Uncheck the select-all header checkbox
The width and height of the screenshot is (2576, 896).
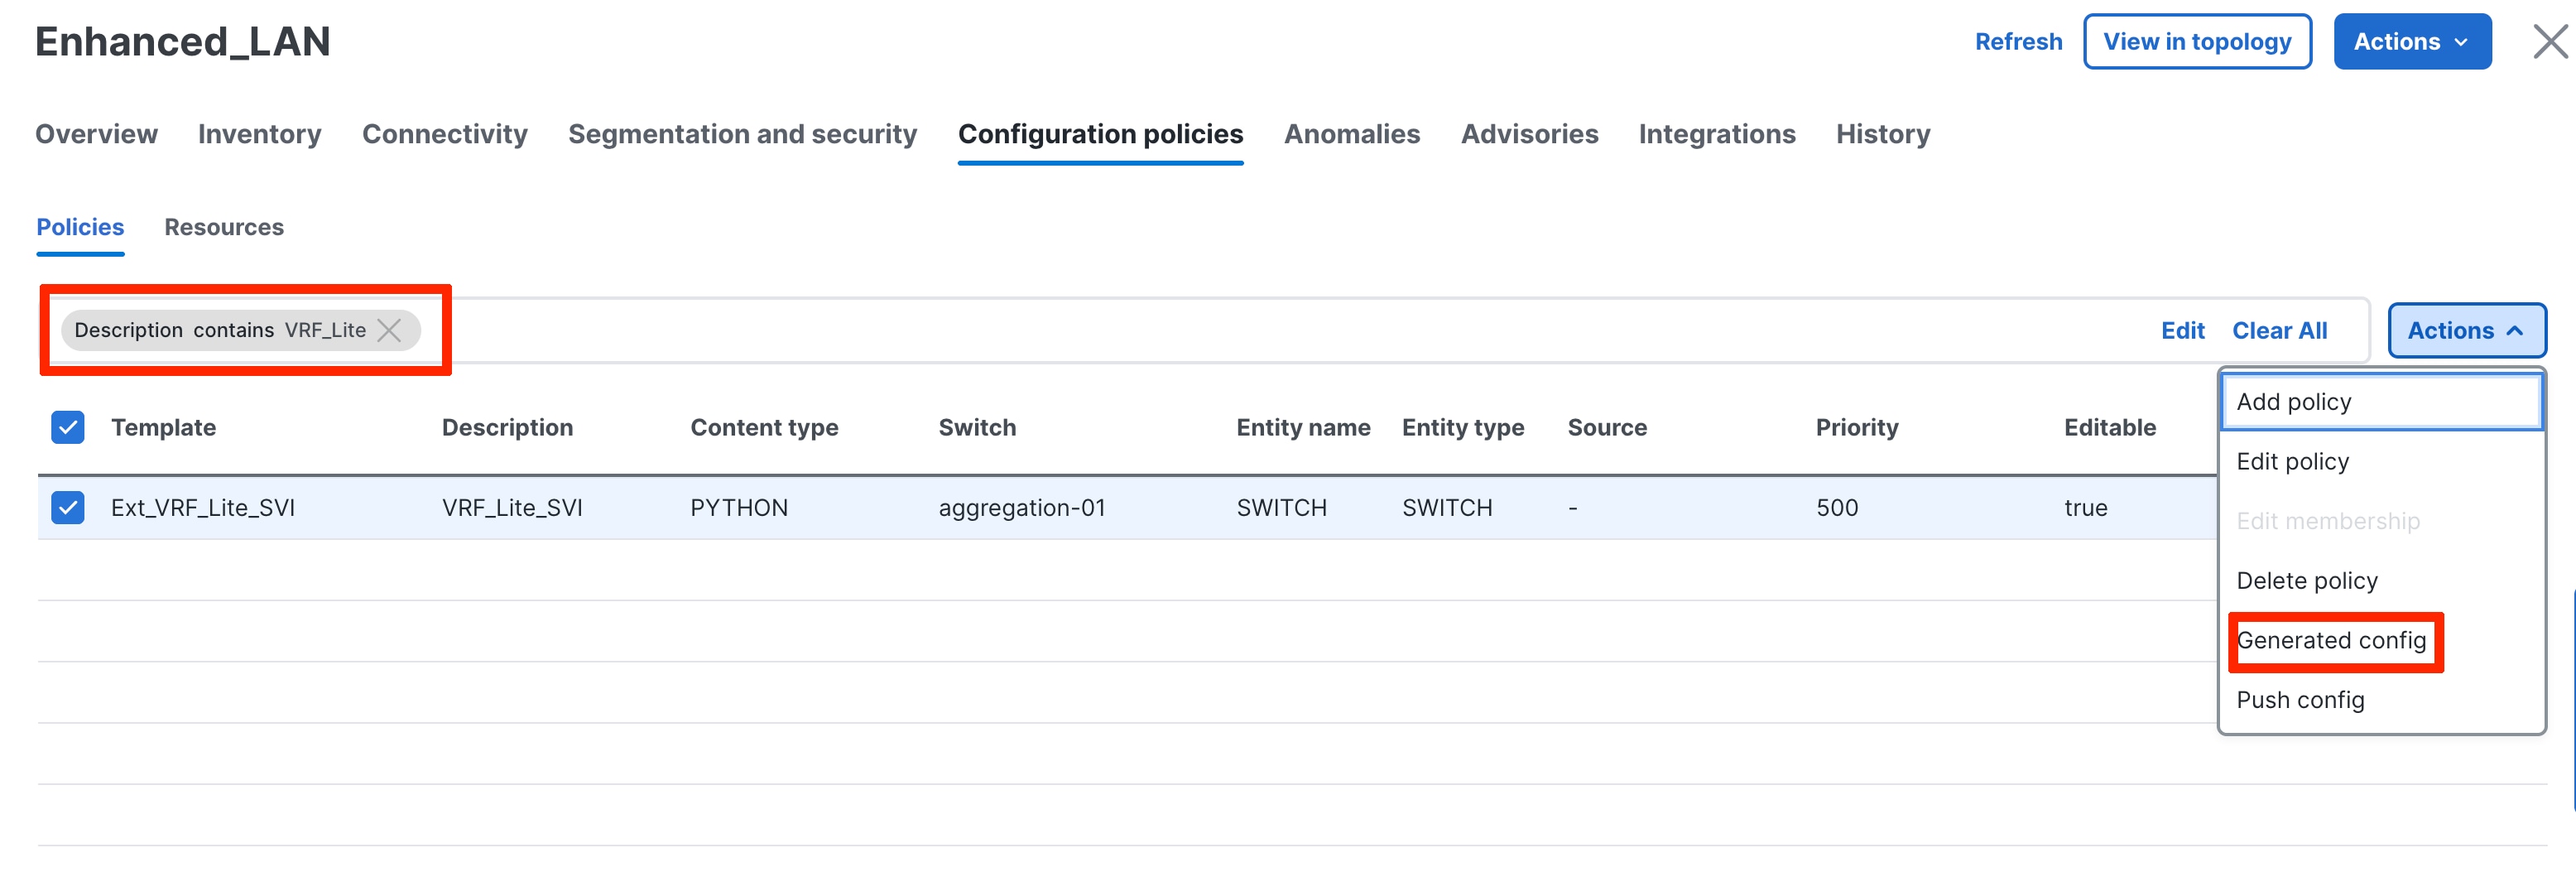point(67,427)
